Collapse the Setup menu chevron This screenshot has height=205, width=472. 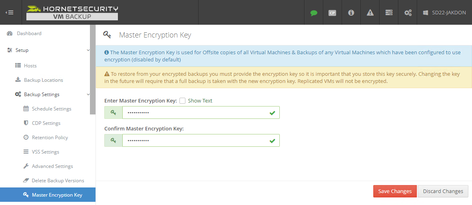(x=88, y=50)
